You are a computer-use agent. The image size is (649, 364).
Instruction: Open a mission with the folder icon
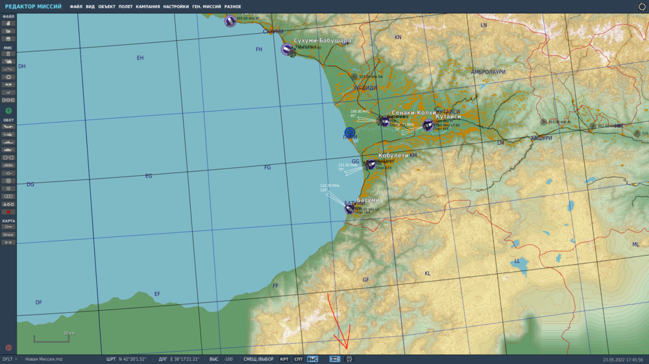click(x=8, y=31)
